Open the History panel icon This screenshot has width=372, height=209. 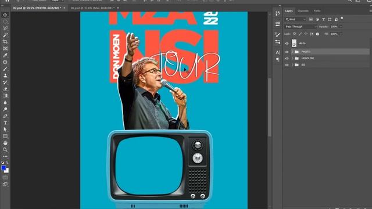coord(277,13)
